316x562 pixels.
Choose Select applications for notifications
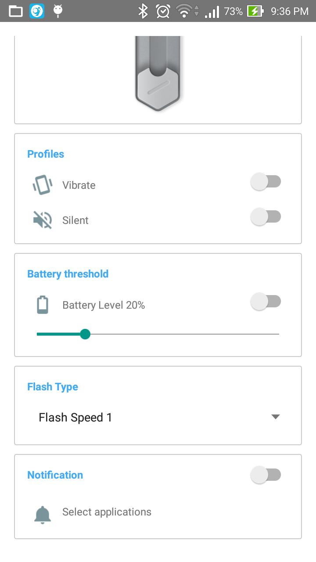tap(107, 512)
